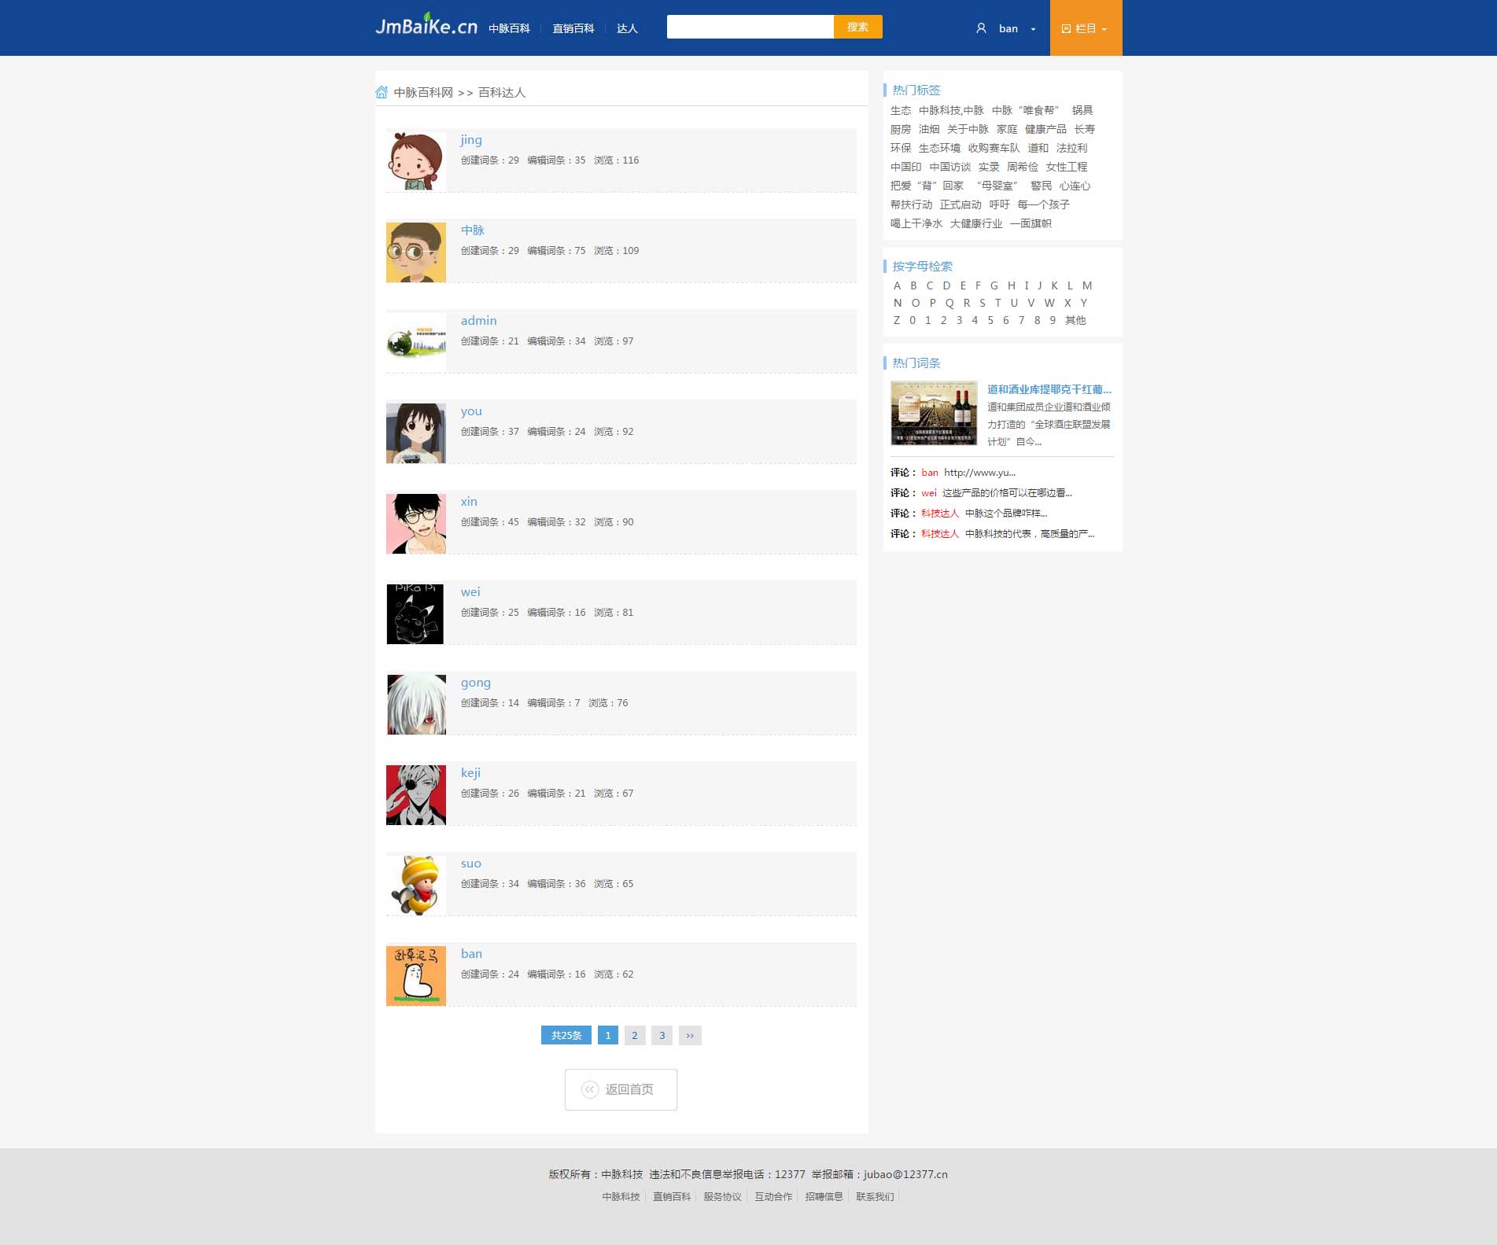Click the globe avatar of admin
Viewport: 1497px width, 1245px height.
tap(415, 342)
